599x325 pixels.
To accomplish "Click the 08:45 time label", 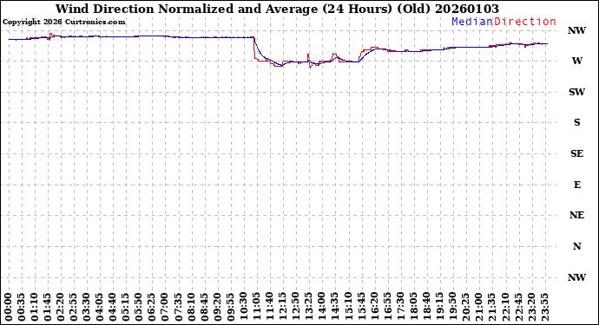I will (x=204, y=307).
